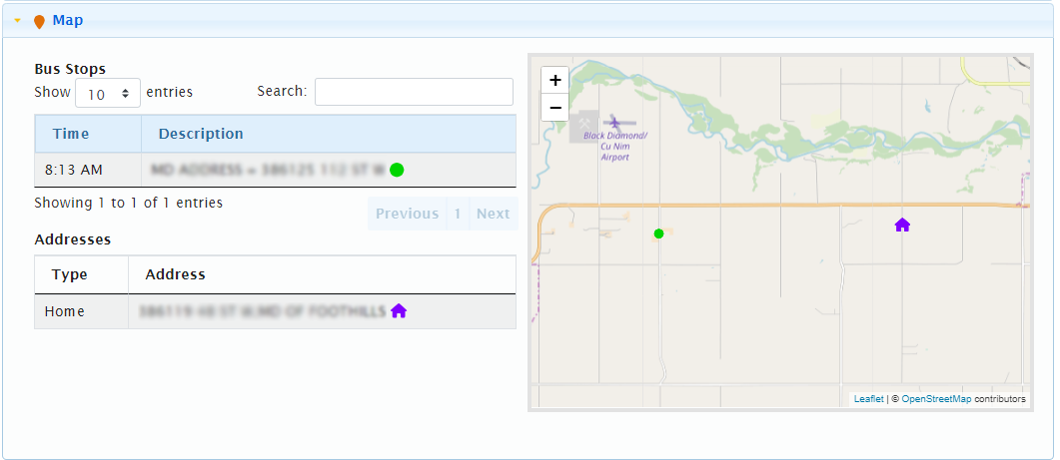Focus the bus stops Search field
This screenshot has width=1060, height=460.
click(x=414, y=92)
